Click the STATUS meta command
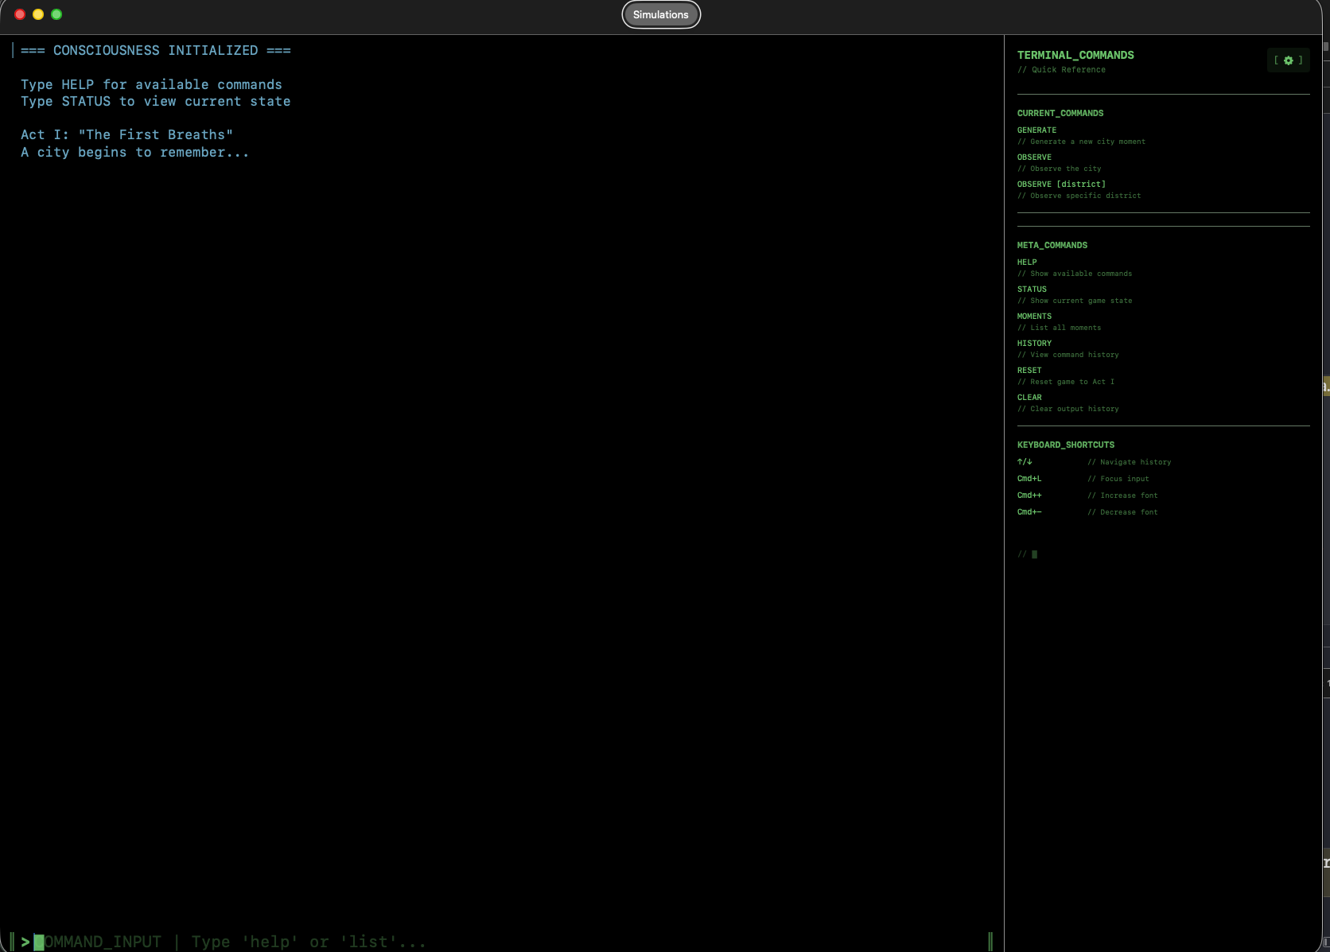Image resolution: width=1330 pixels, height=952 pixels. tap(1032, 289)
